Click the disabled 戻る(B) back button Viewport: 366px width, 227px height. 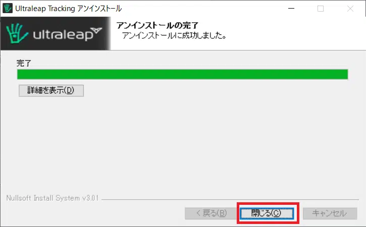pyautogui.click(x=211, y=213)
